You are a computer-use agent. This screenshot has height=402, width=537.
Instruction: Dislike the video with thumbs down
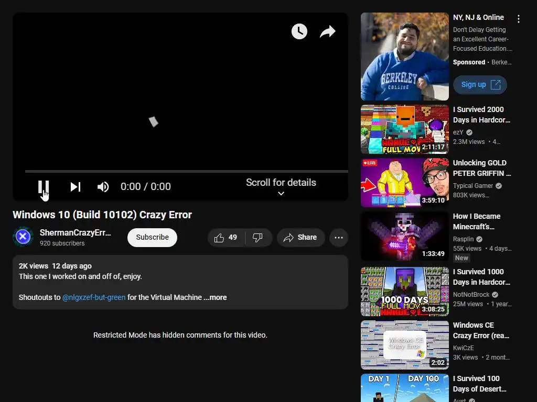257,238
